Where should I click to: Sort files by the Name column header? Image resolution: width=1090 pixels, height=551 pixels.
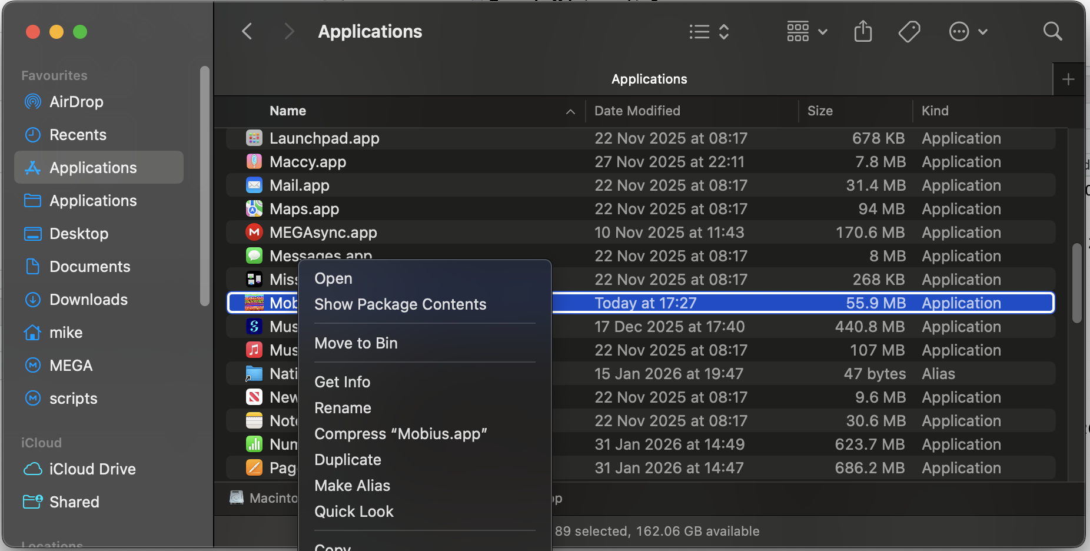coord(287,111)
